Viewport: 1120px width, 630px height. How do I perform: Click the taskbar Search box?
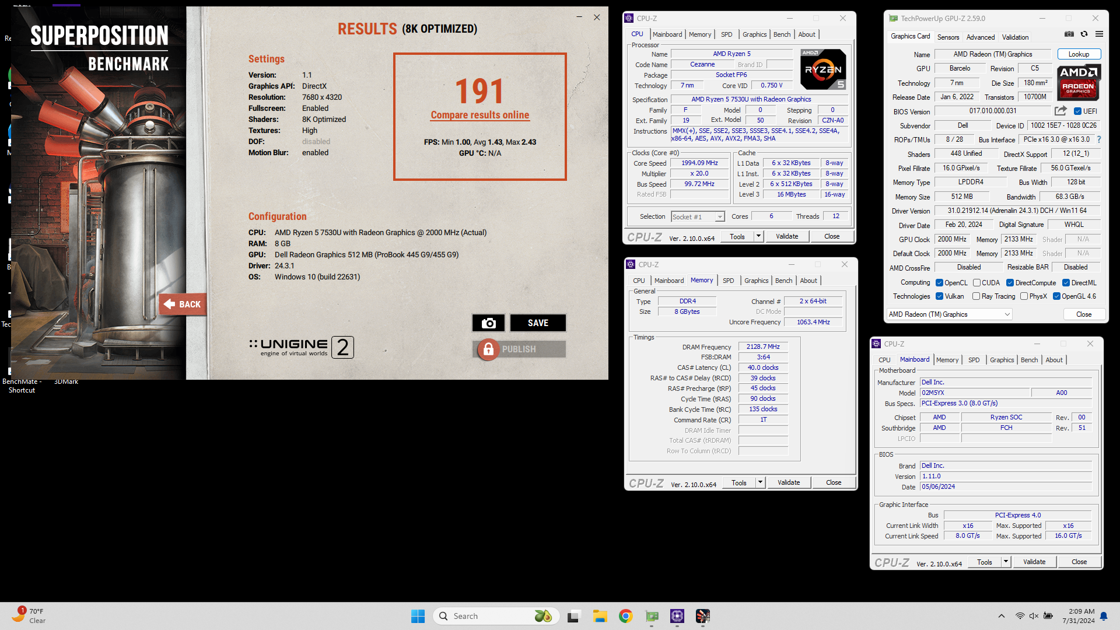click(496, 616)
